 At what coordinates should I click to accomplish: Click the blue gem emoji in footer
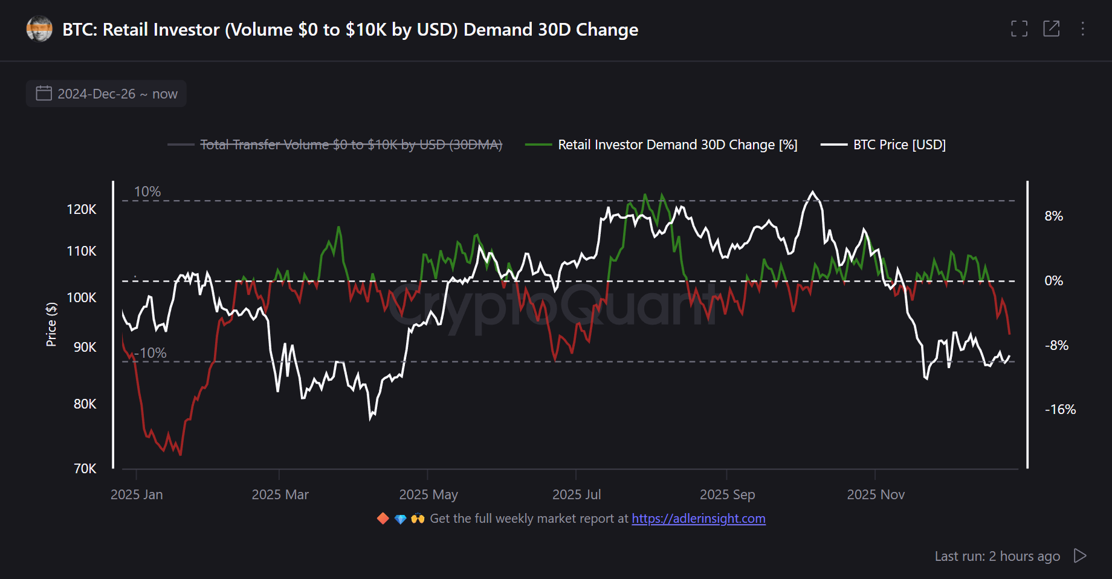[400, 519]
